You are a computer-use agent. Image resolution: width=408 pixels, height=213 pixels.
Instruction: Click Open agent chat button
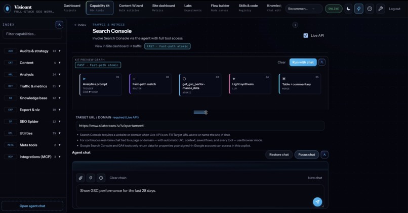pos(32,206)
